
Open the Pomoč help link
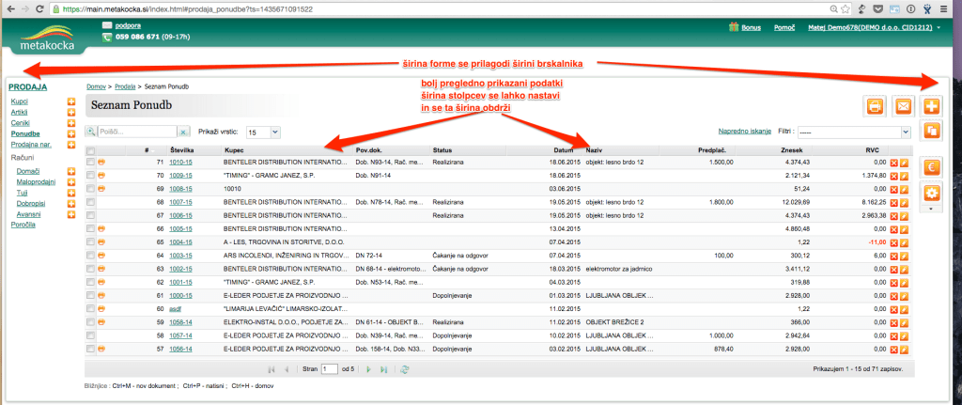[784, 28]
